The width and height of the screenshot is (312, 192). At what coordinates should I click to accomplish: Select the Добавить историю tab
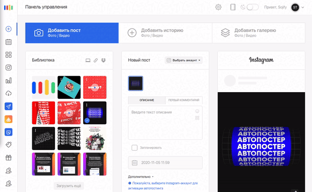[x=165, y=33]
